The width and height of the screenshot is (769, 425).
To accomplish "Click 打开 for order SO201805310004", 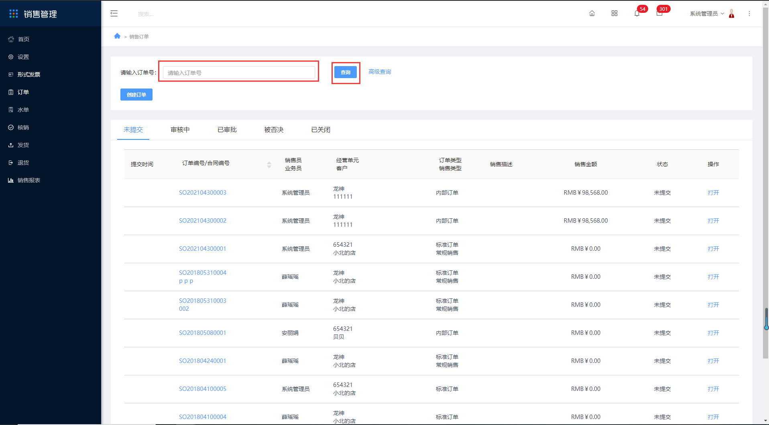I will [713, 277].
